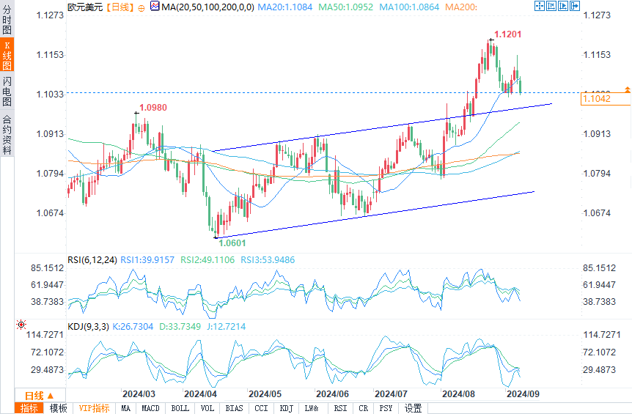
Task: Click the orange circle-plus icon beside 日线
Action: (x=141, y=7)
